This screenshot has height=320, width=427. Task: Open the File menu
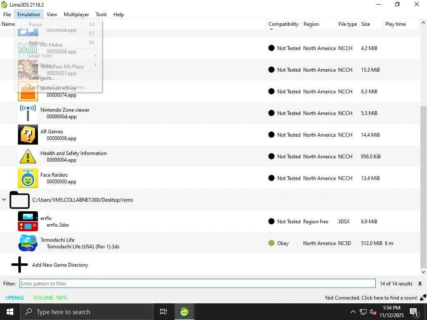click(7, 15)
